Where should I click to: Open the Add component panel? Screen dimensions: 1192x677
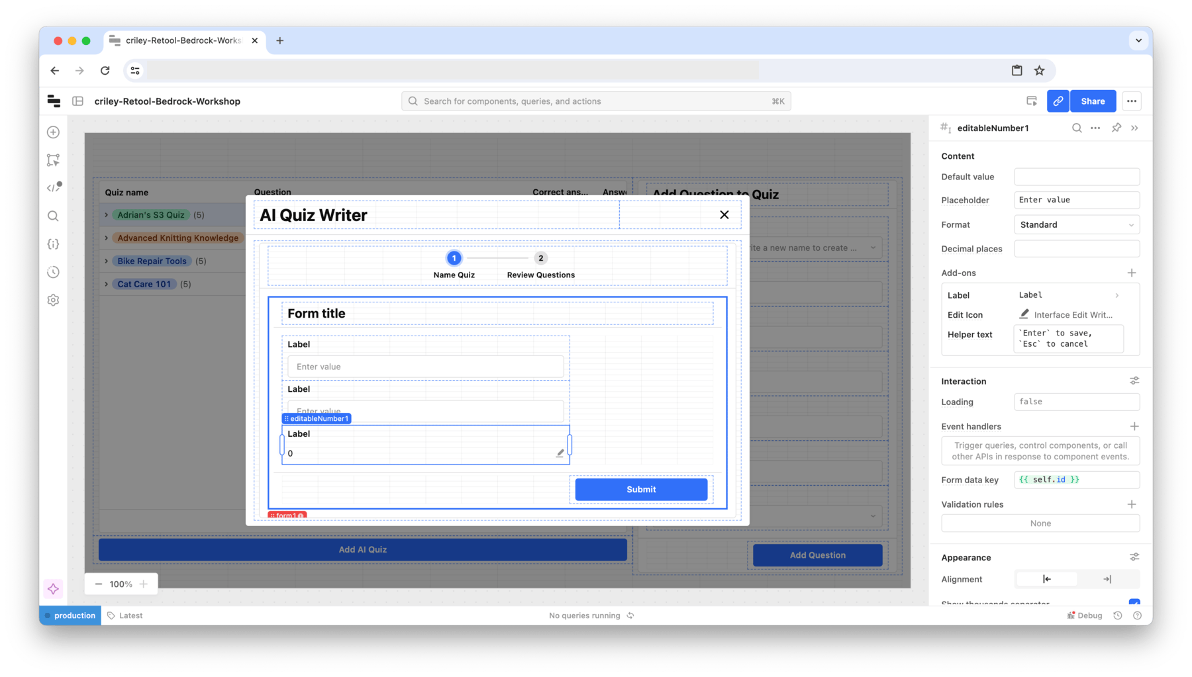click(x=54, y=132)
